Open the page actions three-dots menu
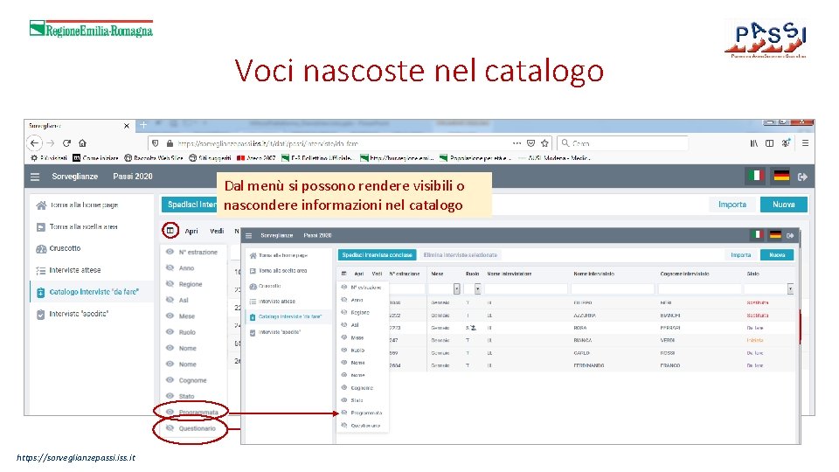The height and width of the screenshot is (472, 839). point(517,143)
